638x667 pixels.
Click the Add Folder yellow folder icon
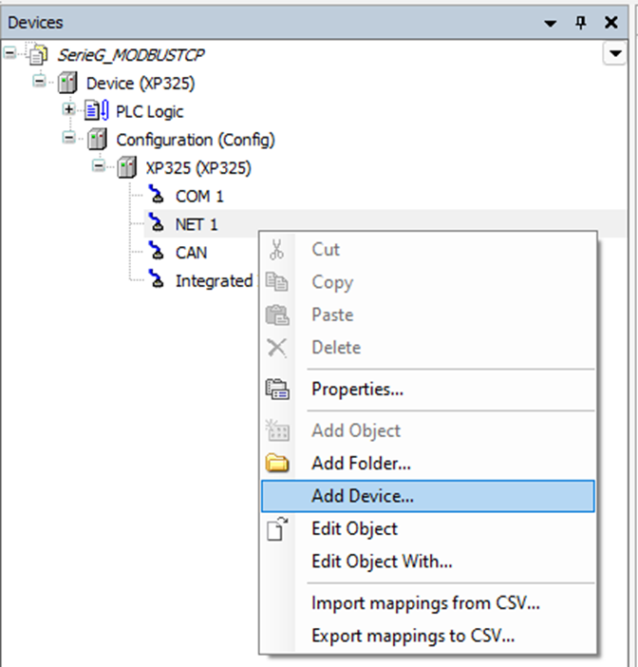276,465
